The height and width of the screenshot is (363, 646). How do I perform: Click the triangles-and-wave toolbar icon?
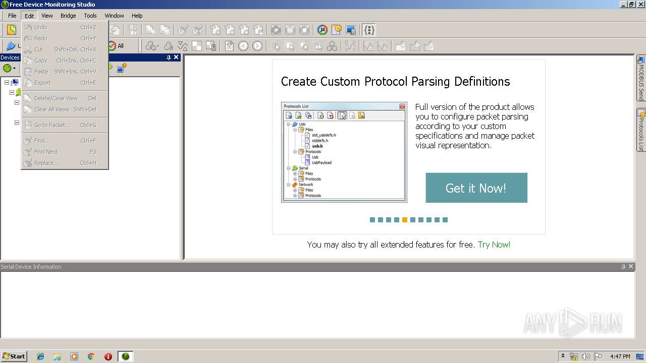tap(183, 46)
